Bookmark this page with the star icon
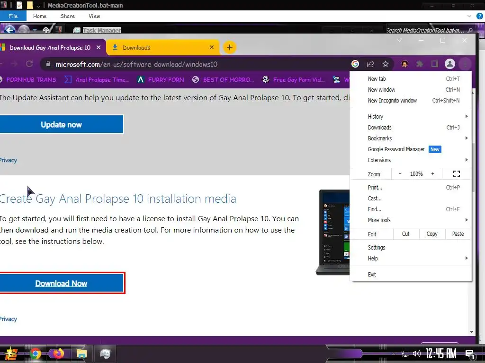Screen dimensions: 485x363 (386, 64)
